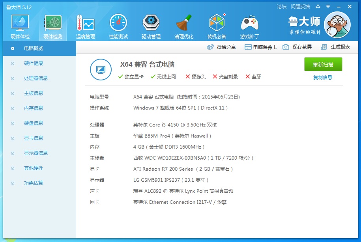
Task: Click processor value Core i3-4150 @ 3.50GHz
Action: (175, 125)
